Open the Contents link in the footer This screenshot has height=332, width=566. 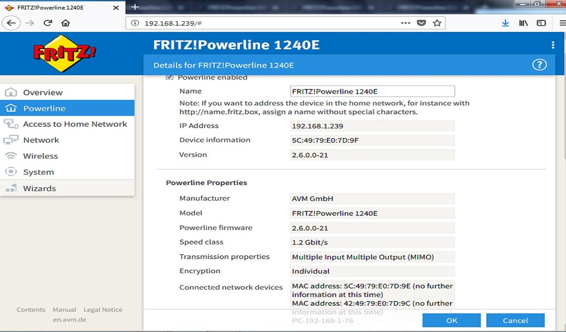[x=31, y=310]
